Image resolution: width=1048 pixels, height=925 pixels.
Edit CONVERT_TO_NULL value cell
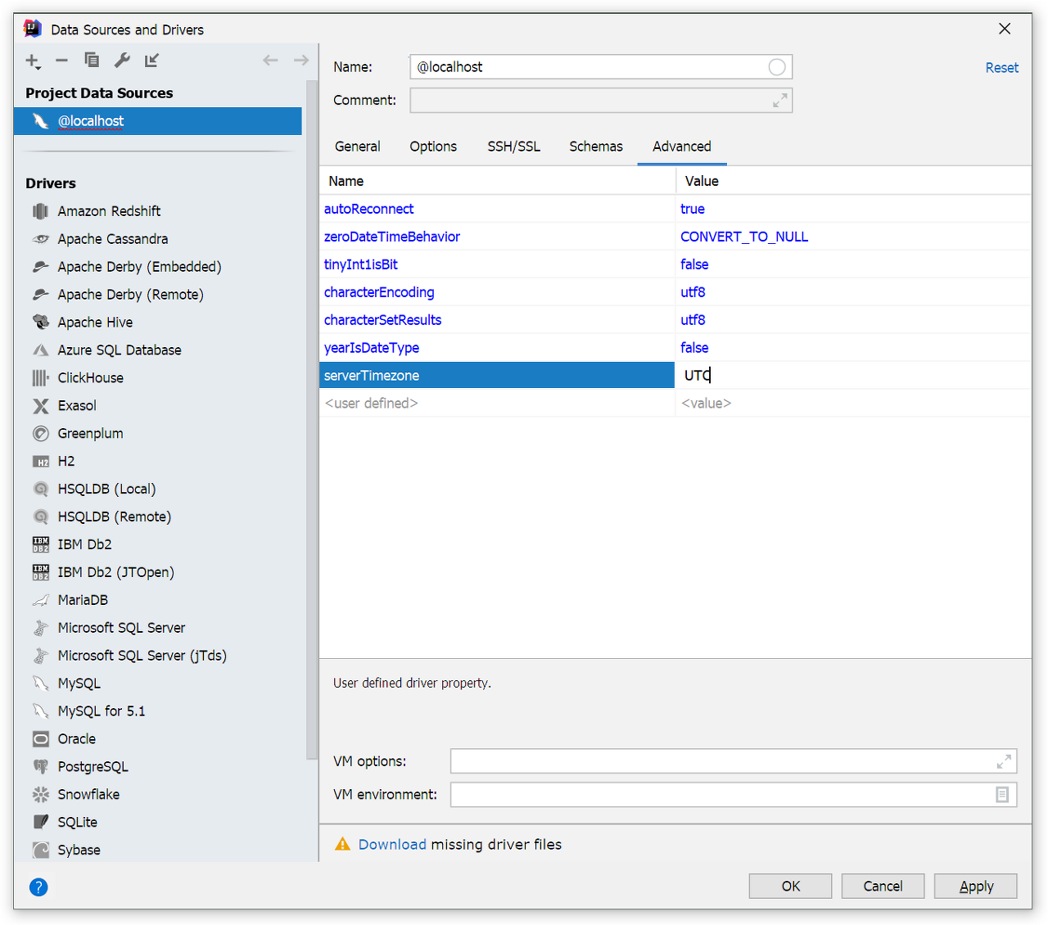click(x=853, y=237)
